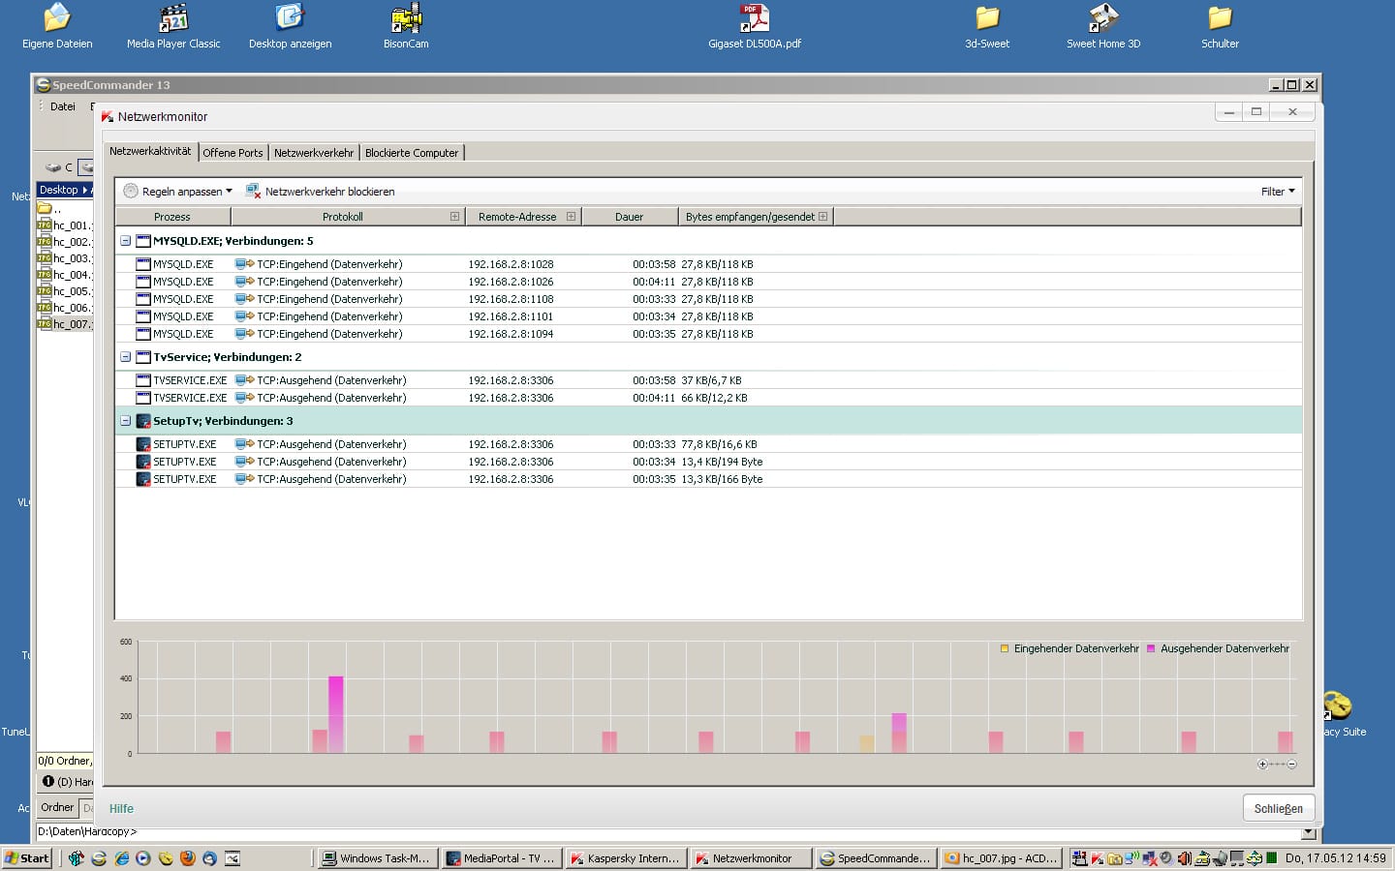1395x871 pixels.
Task: Collapse the SetupTv connections group
Action: [x=125, y=421]
